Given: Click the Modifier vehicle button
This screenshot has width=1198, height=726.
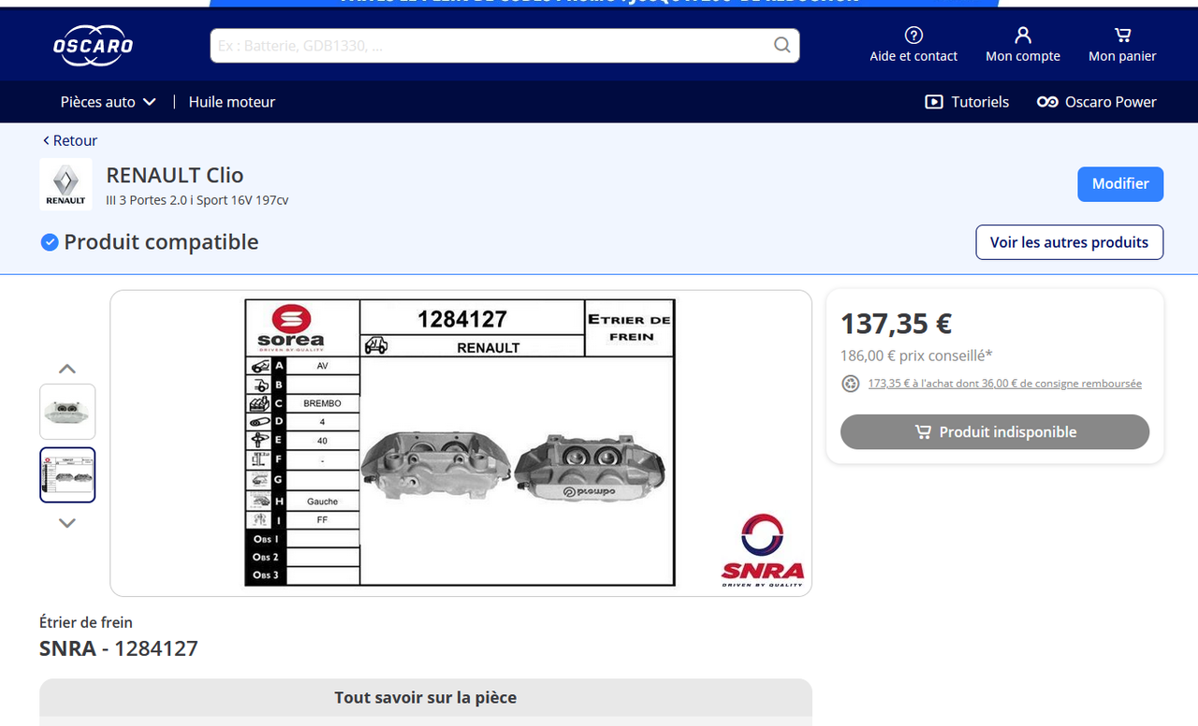Looking at the screenshot, I should [x=1120, y=184].
